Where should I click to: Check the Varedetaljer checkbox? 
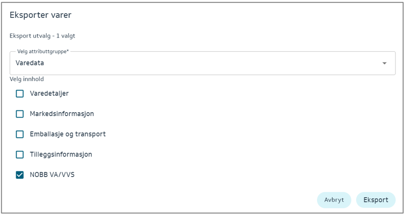tap(20, 94)
